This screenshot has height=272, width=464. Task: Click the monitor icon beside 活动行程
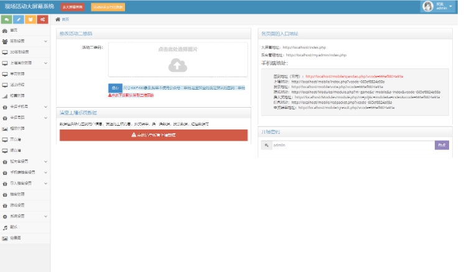coord(5,85)
